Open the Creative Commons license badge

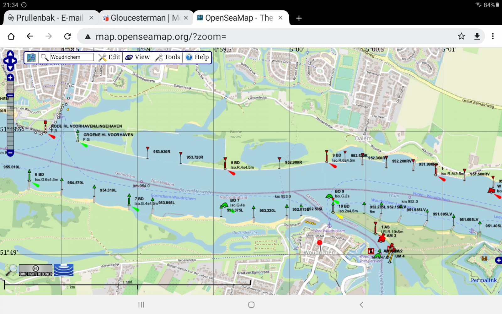pyautogui.click(x=35, y=270)
